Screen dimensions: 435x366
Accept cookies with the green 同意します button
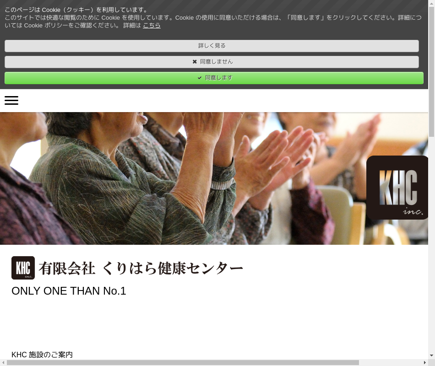pos(214,78)
